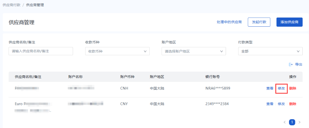
Task: Open 供应商付款 breadcrumb link
Action: (x=12, y=5)
